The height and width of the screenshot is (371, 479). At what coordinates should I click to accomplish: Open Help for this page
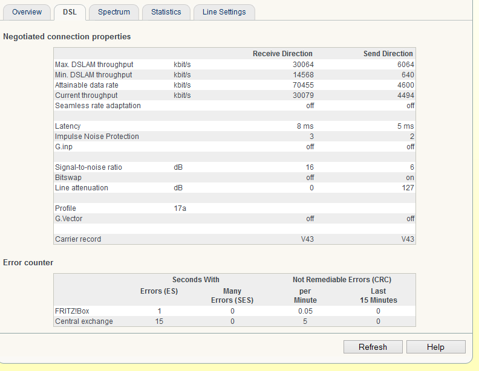435,347
